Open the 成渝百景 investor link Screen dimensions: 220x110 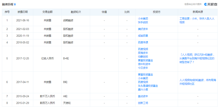(143, 36)
